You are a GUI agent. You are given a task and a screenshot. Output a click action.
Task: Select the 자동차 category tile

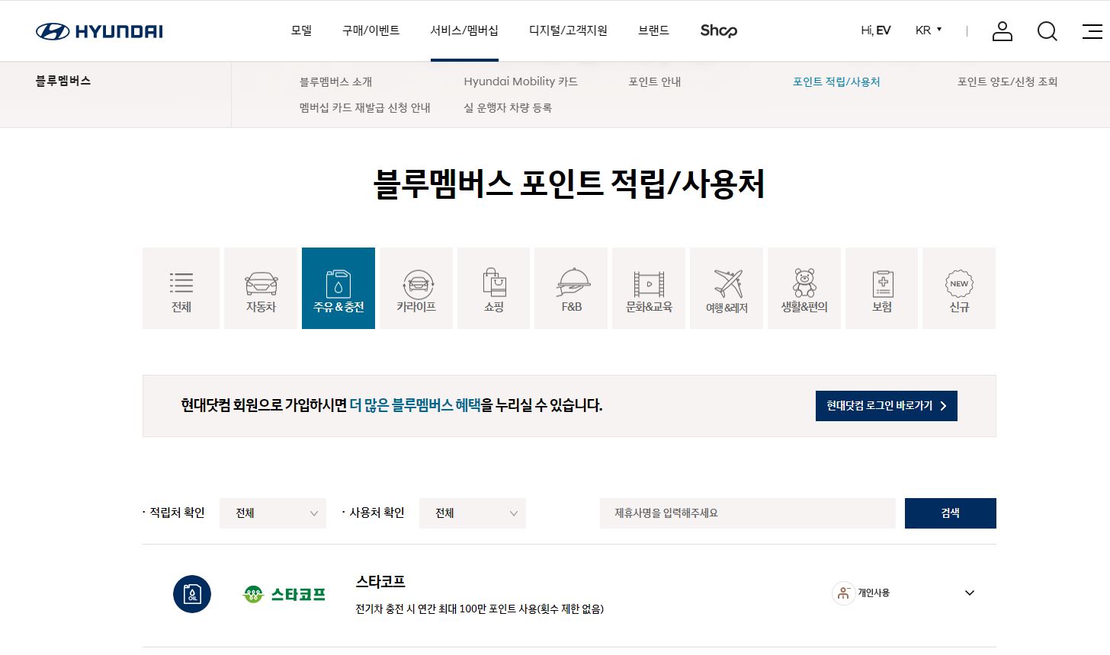point(261,288)
